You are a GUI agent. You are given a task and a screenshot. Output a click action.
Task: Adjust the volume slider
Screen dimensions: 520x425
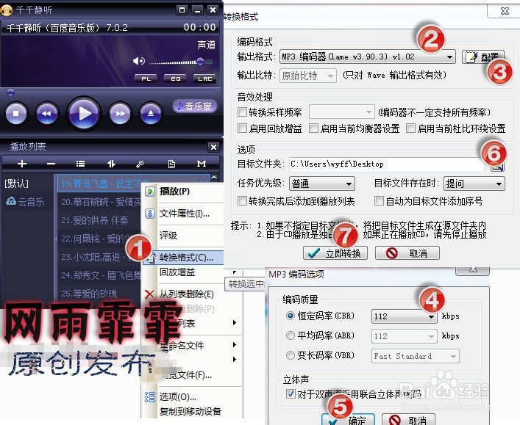[x=182, y=62]
